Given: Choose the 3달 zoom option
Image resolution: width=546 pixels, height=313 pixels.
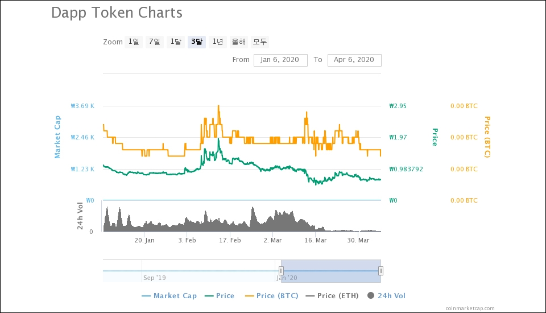Looking at the screenshot, I should (197, 42).
